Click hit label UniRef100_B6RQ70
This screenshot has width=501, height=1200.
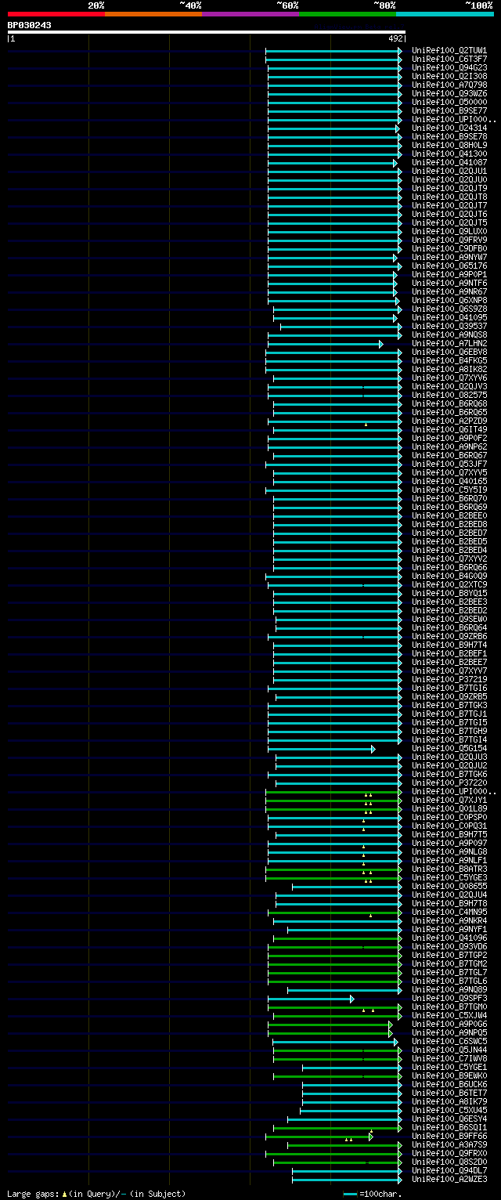pyautogui.click(x=449, y=498)
